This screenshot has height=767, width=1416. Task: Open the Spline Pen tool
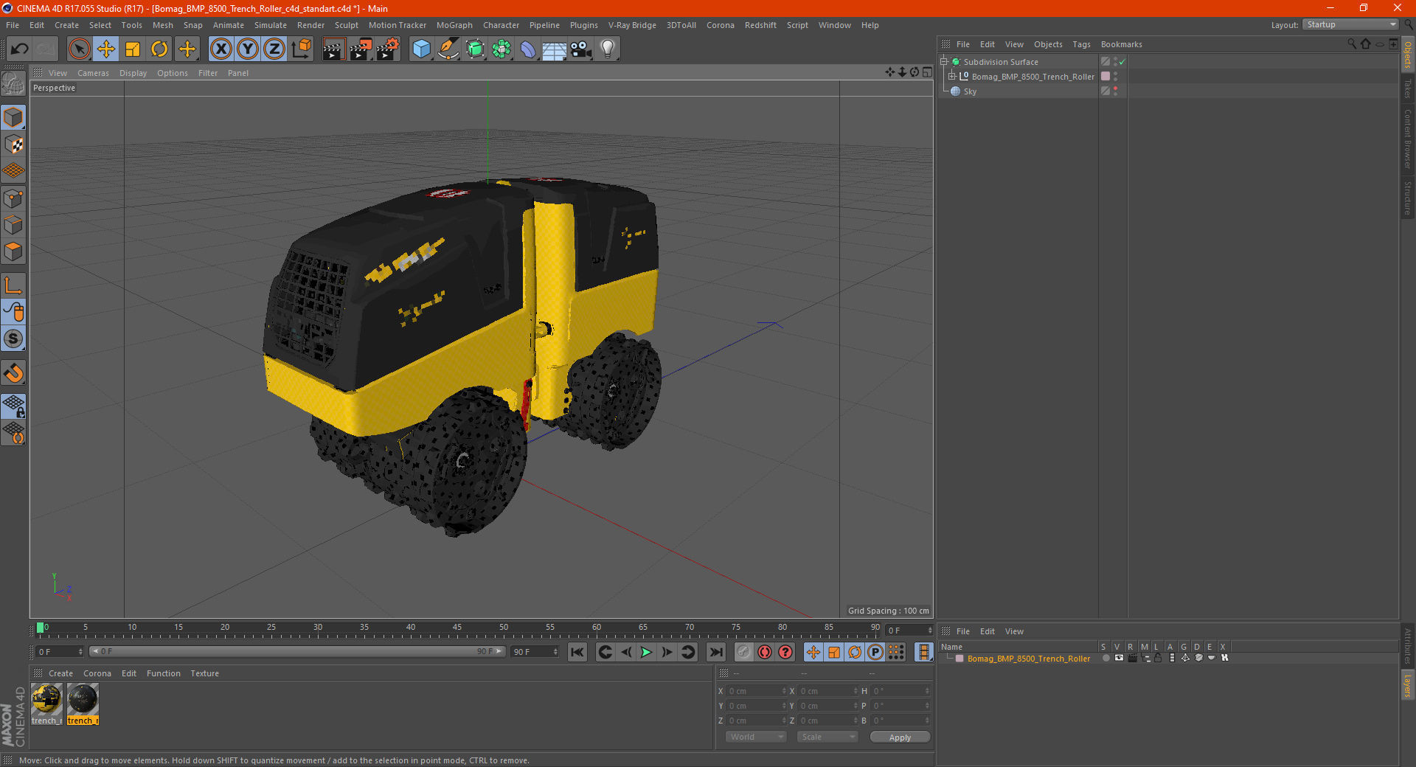click(x=448, y=49)
